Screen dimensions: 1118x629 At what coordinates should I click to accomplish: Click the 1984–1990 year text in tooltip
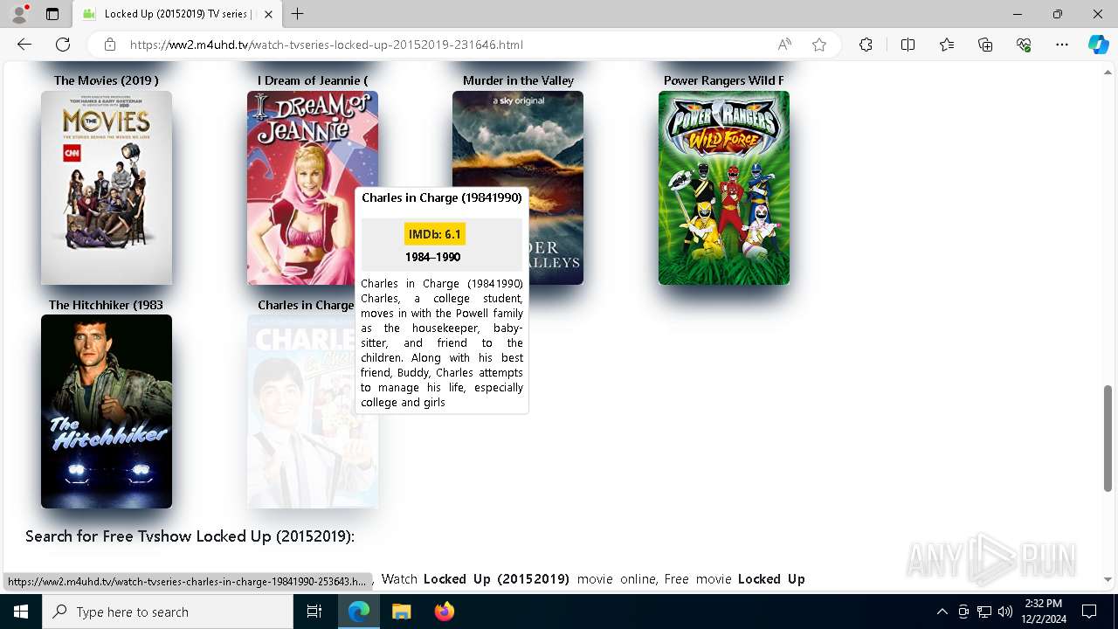point(433,257)
